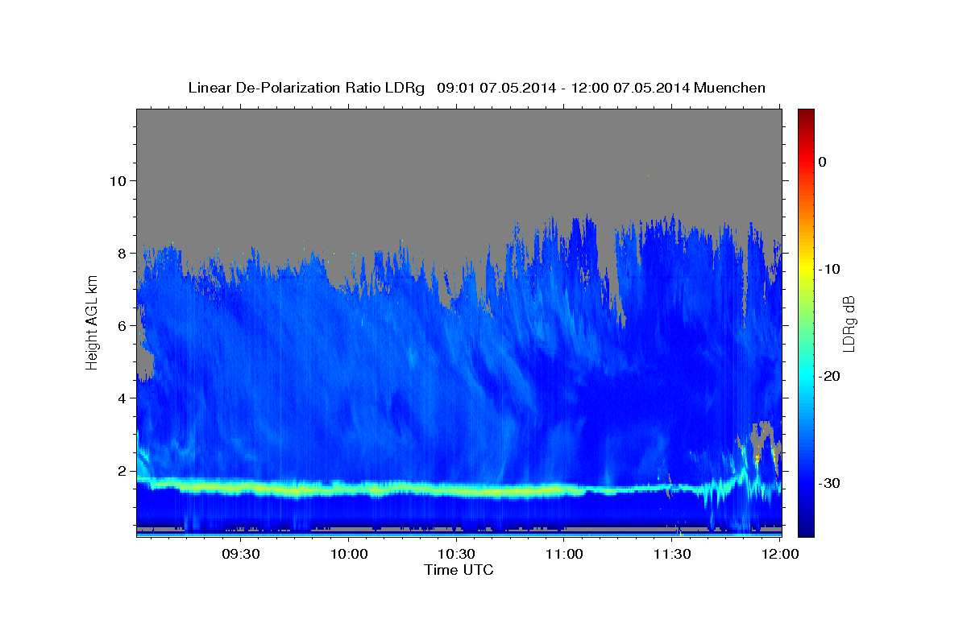Viewport: 967px width, 644px height.
Task: Click the station name "Muenchen" in the title
Action: click(x=729, y=88)
